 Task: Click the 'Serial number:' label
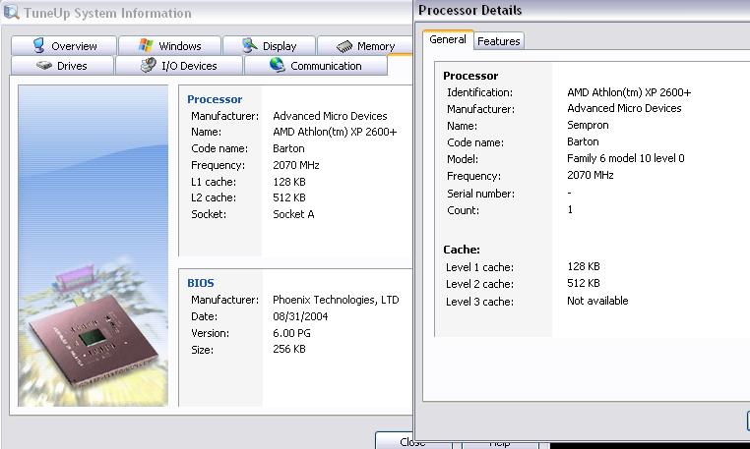480,194
